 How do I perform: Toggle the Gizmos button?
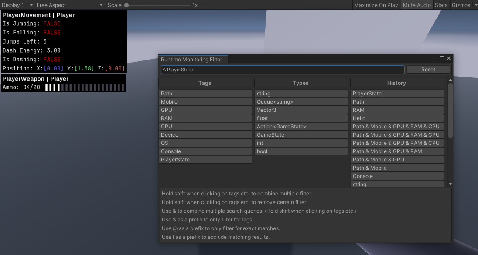pyautogui.click(x=461, y=5)
